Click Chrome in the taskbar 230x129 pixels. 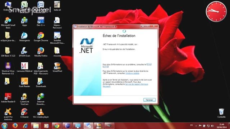pos(57,126)
